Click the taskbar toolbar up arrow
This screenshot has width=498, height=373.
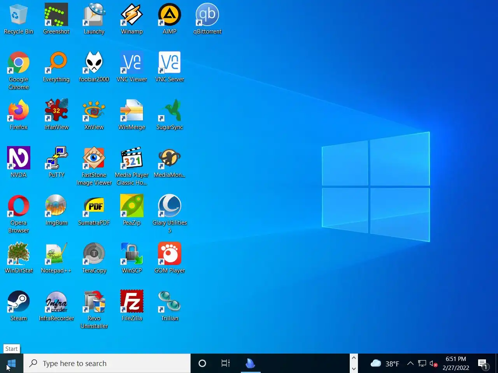pos(354,358)
